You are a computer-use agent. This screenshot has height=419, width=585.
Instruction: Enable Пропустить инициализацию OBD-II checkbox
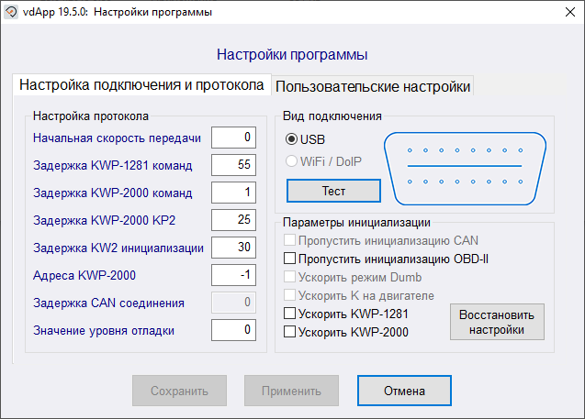[x=290, y=259]
